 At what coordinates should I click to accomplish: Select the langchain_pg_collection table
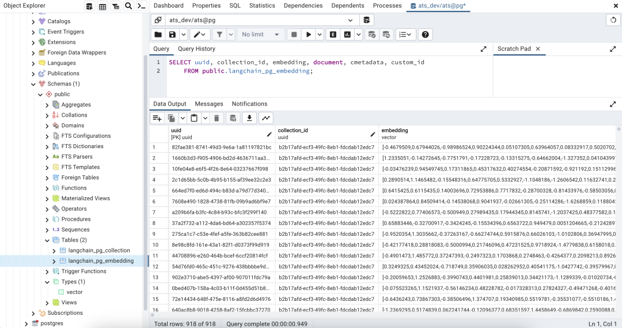[x=99, y=250]
